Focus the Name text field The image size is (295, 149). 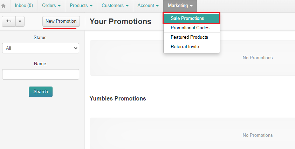pos(41,74)
